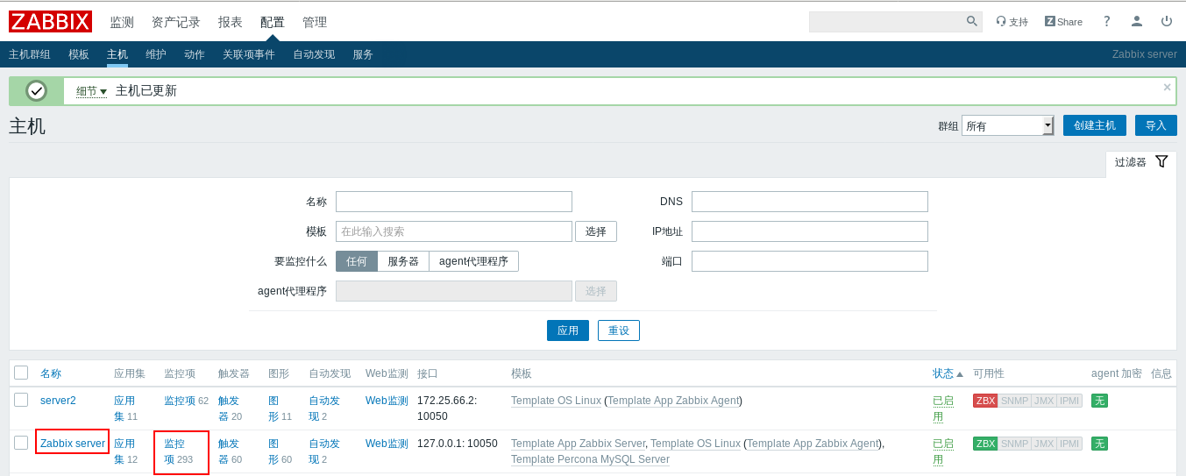The width and height of the screenshot is (1186, 476).
Task: Click the 导入 button
Action: pos(1156,125)
